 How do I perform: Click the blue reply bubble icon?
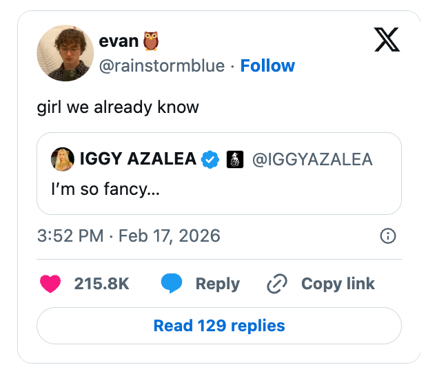172,284
